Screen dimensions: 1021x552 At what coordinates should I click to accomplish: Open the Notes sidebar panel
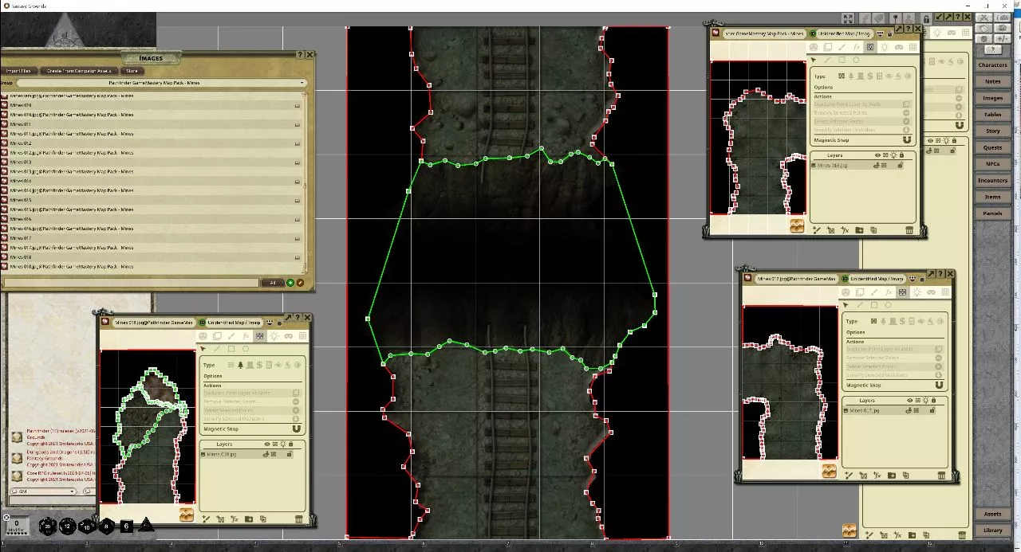click(x=992, y=81)
